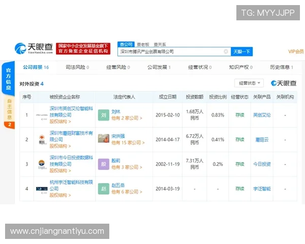Click the 投资比例 column header
Image resolution: width=305 pixels, height=244 pixels.
[218, 97]
